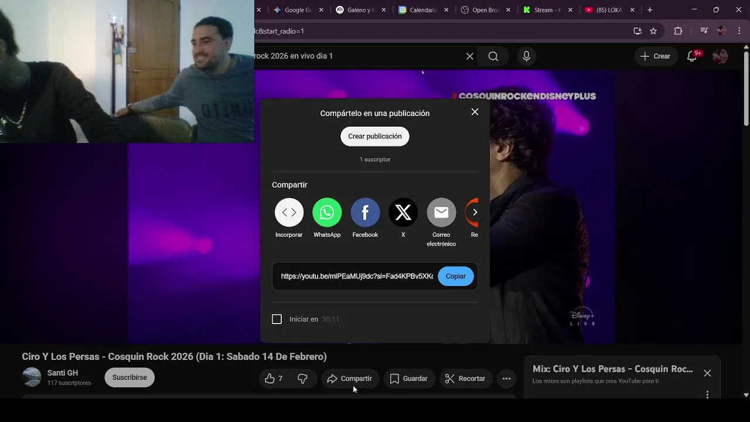This screenshot has height=422, width=750.
Task: Open the browser extensions puzzle icon
Action: point(679,31)
